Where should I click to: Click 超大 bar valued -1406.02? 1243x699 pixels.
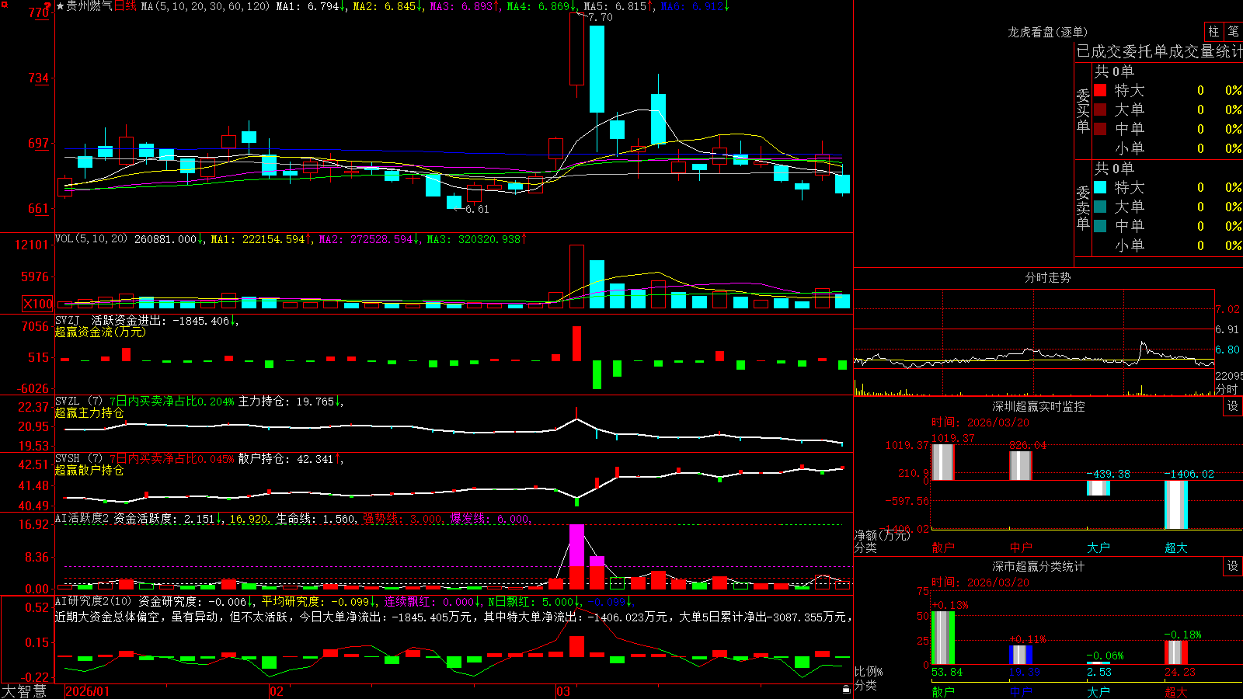click(1175, 505)
